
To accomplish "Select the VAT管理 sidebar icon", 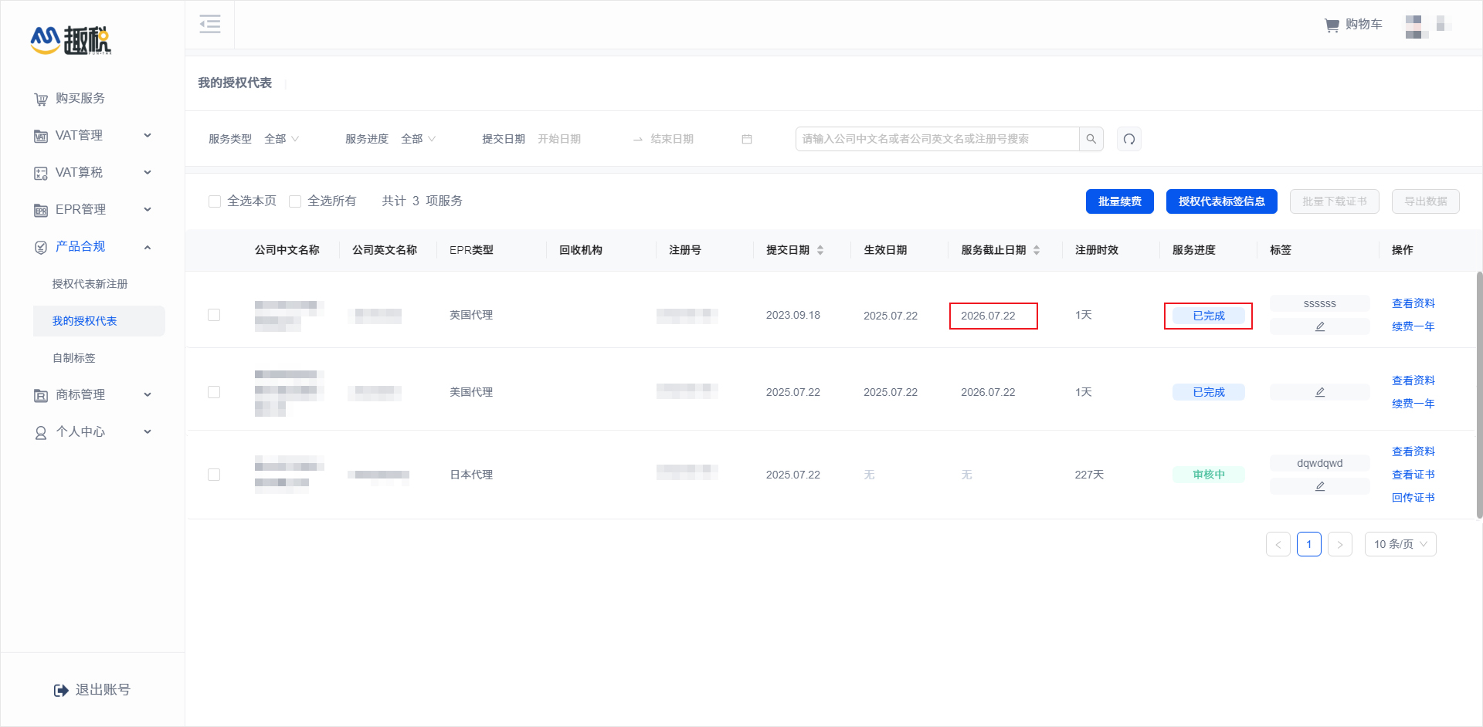I will [x=40, y=135].
